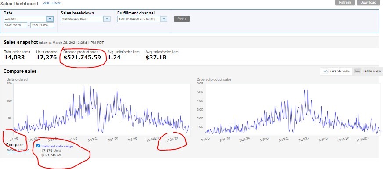Click the Units ordered line chart

click(101, 109)
